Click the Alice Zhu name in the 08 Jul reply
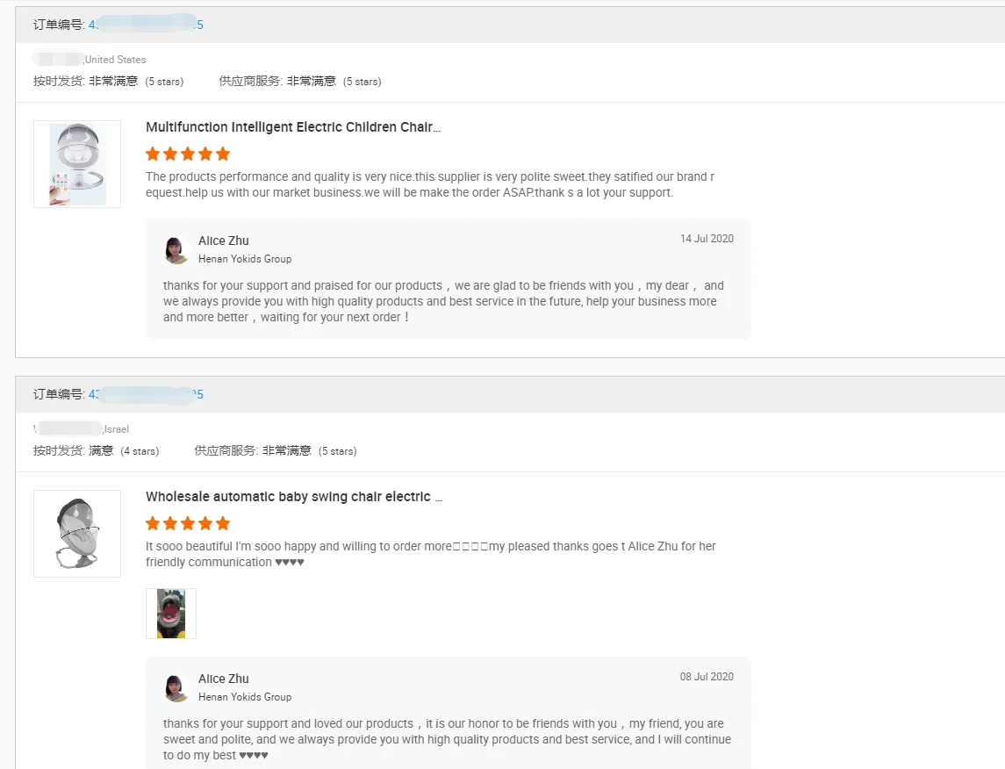1005x769 pixels. [x=224, y=679]
